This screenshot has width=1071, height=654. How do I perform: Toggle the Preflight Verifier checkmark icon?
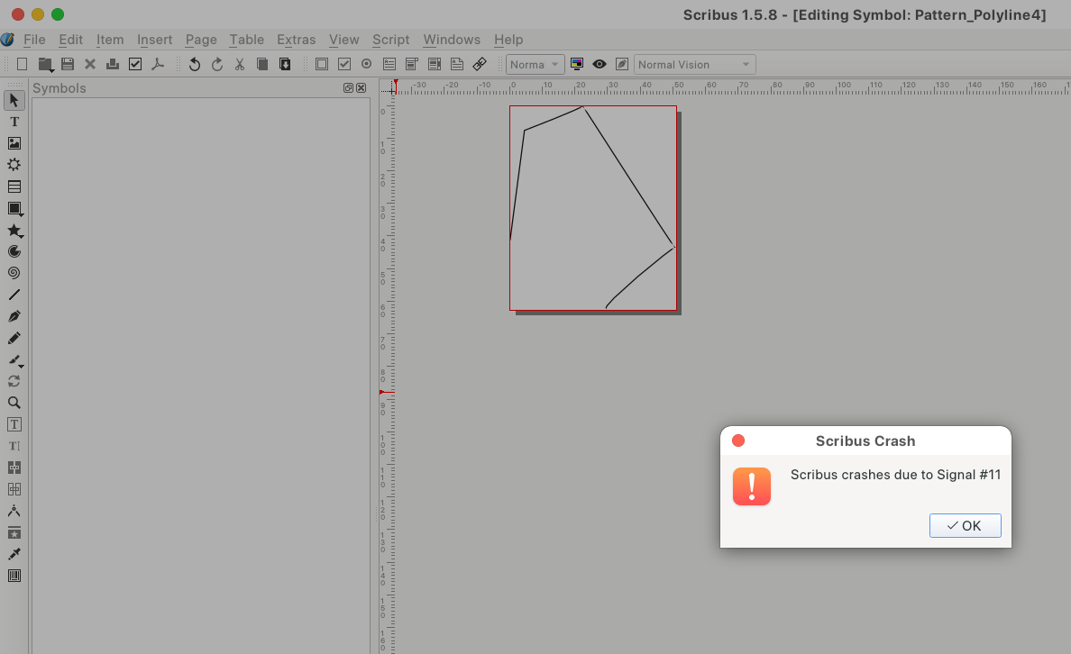pos(135,64)
